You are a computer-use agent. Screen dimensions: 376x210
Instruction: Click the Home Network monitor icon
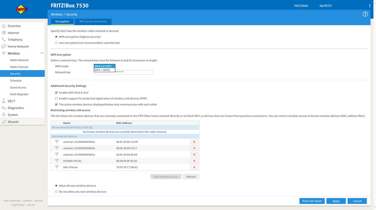[4, 46]
